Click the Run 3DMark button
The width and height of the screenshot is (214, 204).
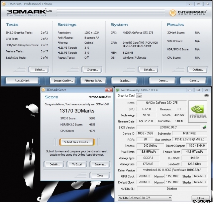coord(22,81)
